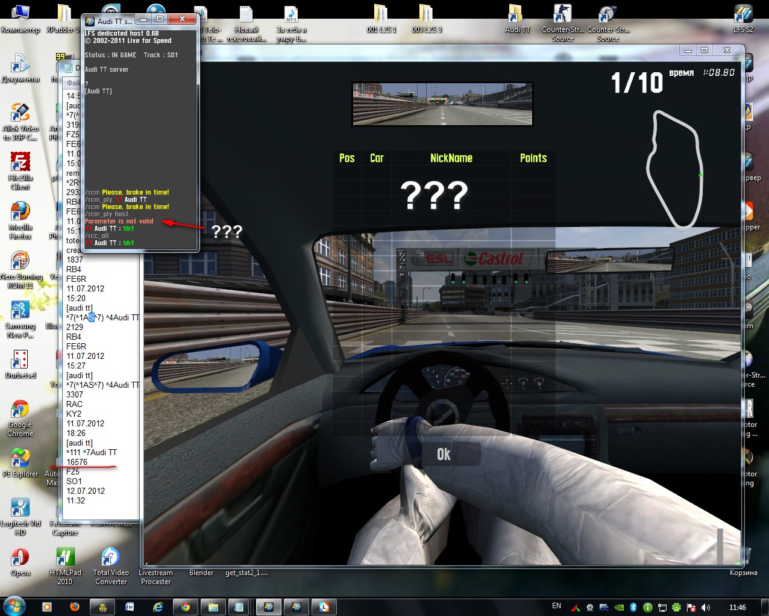Image resolution: width=769 pixels, height=616 pixels.
Task: Minimize the Live for Speed game window
Action: 688,50
